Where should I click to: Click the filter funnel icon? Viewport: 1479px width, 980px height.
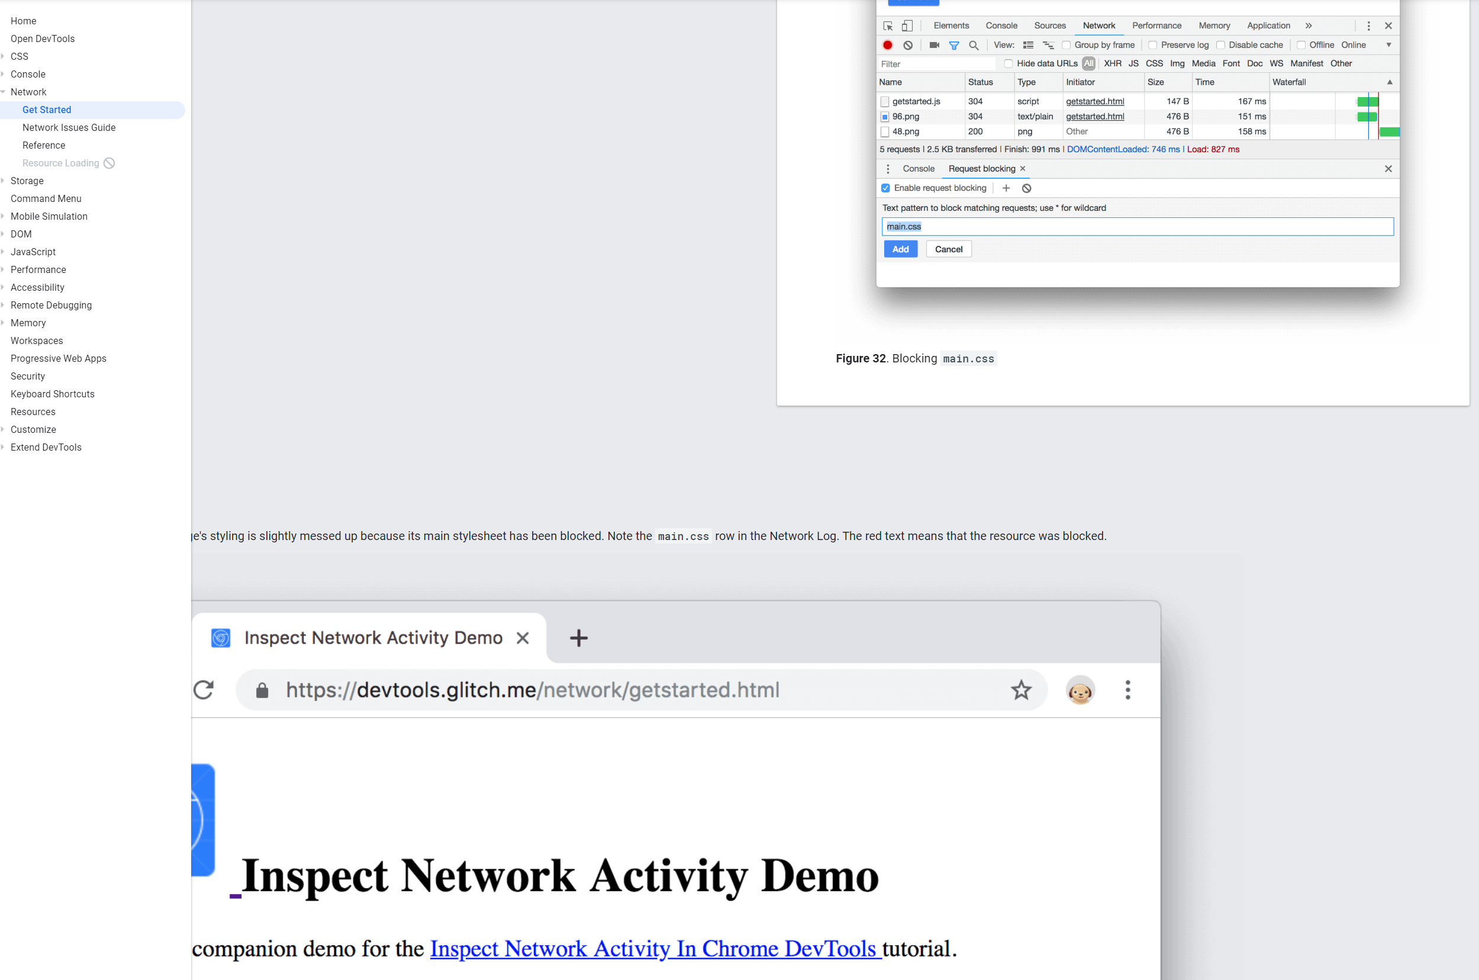click(953, 45)
